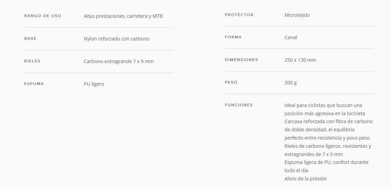
Task: Click the 'PU ligero' value
Action: coord(94,84)
